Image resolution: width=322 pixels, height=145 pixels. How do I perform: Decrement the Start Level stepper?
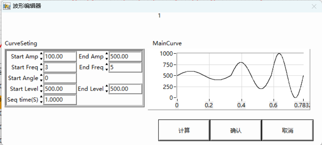pos(41,91)
